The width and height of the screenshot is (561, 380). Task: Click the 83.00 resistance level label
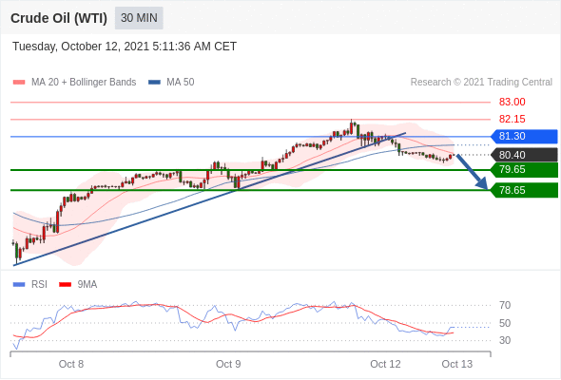click(512, 102)
